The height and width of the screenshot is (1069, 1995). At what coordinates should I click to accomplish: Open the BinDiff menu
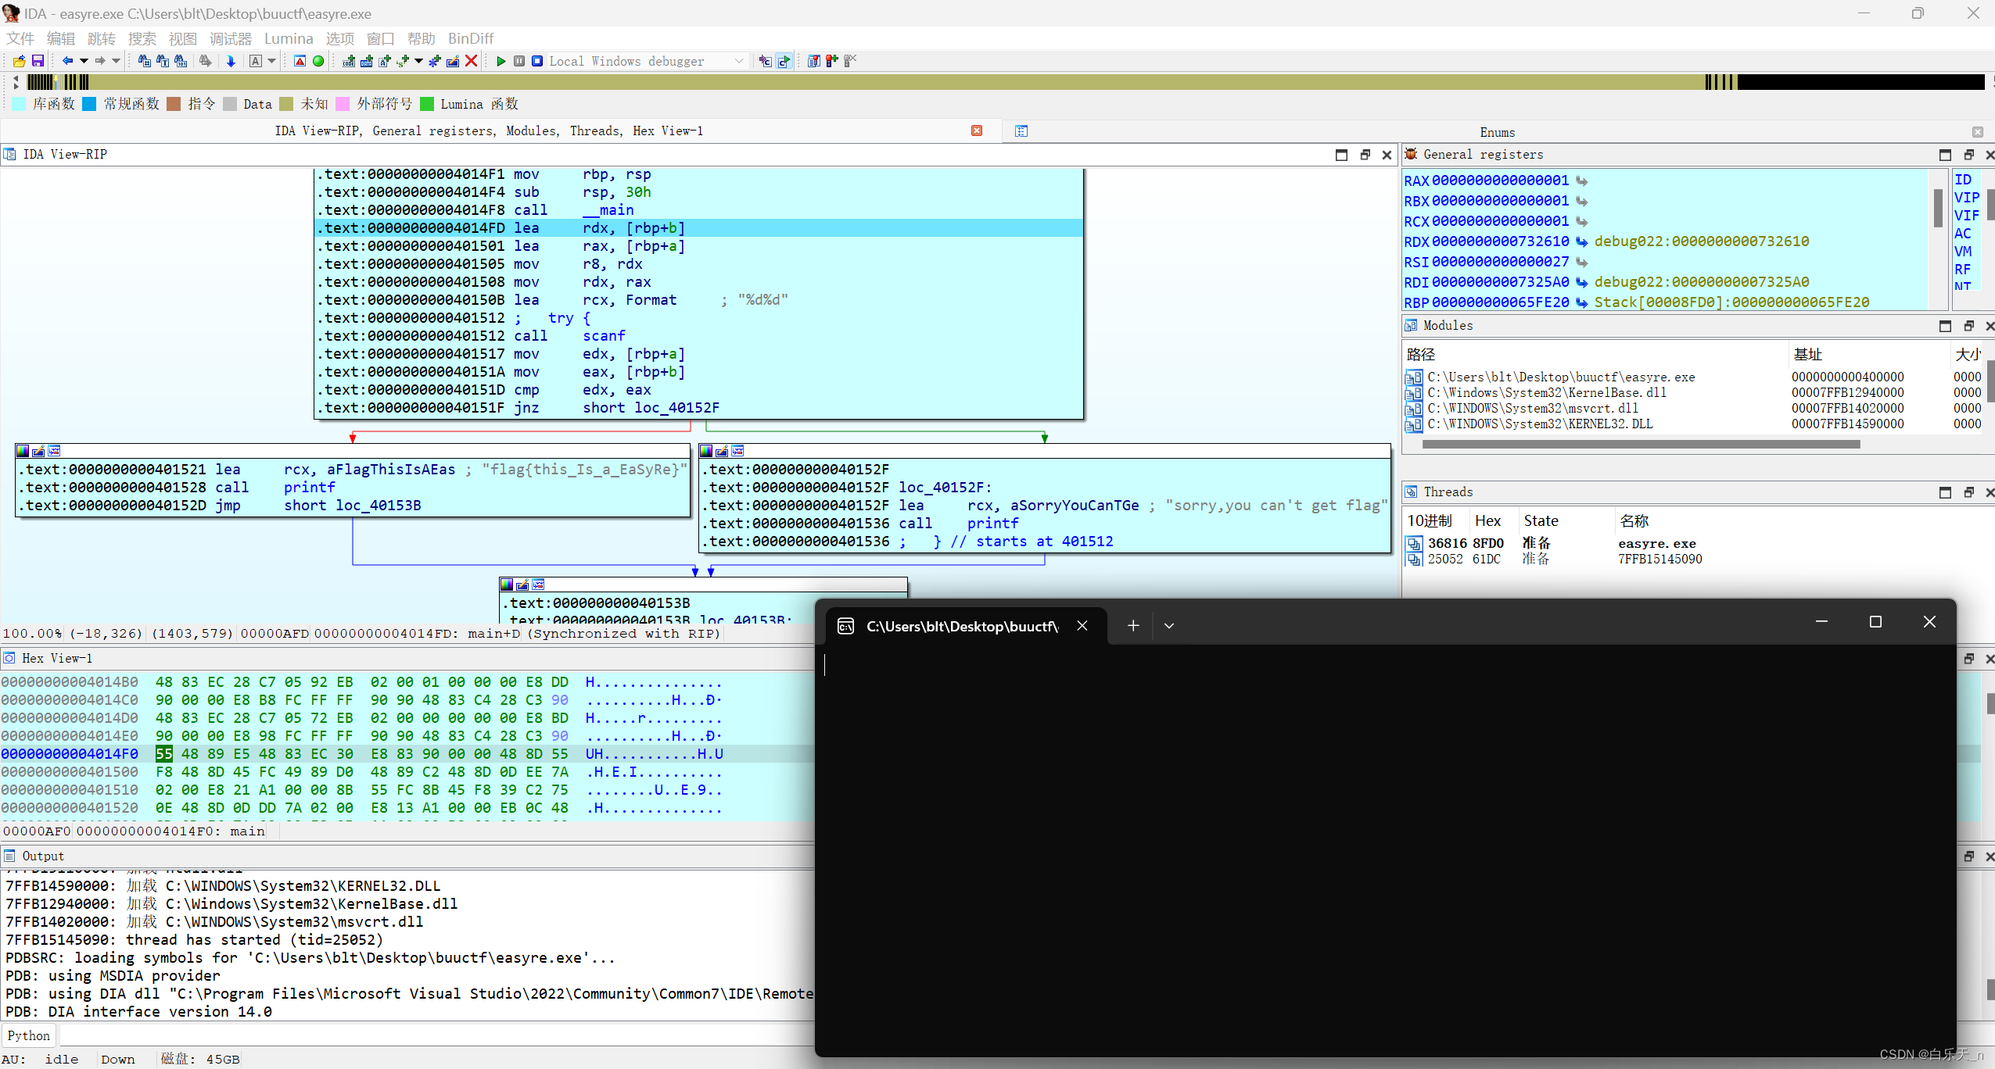471,38
